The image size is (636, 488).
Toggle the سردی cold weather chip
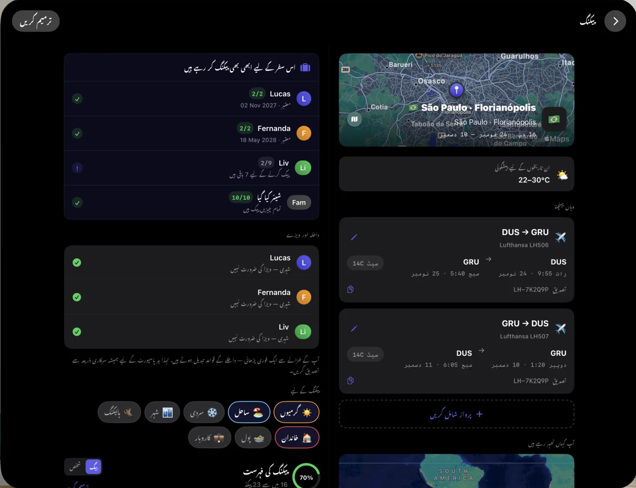(204, 412)
